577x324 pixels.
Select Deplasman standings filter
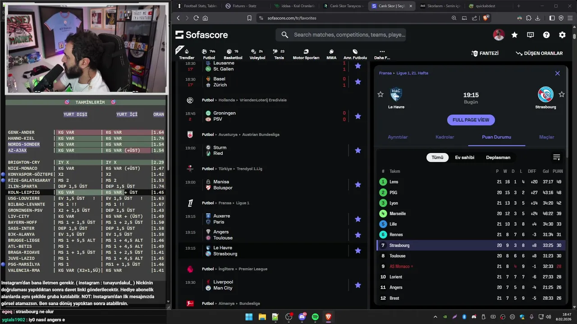(498, 157)
